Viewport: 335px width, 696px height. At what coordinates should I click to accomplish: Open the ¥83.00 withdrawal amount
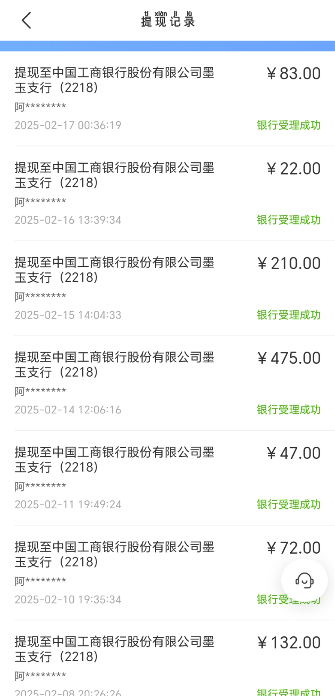(x=293, y=74)
